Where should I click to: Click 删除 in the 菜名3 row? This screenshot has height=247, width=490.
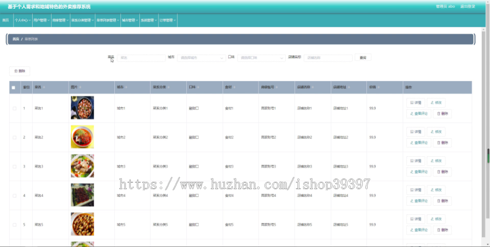click(x=442, y=172)
